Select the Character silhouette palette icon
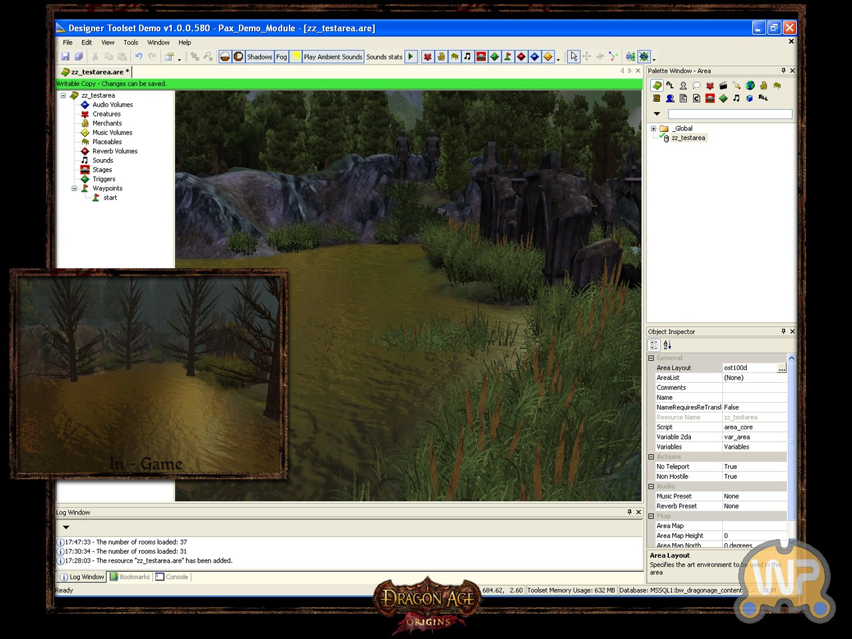 coord(683,85)
